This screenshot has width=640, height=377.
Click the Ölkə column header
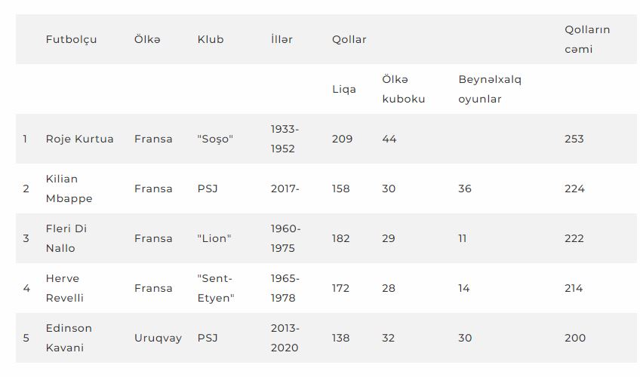click(147, 39)
